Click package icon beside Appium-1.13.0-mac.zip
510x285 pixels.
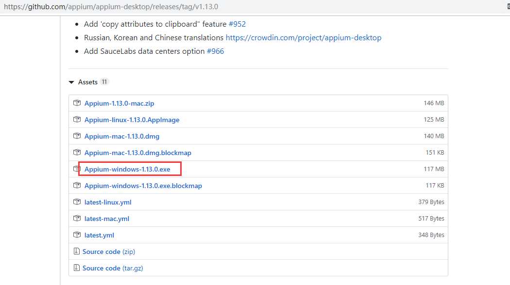(77, 103)
